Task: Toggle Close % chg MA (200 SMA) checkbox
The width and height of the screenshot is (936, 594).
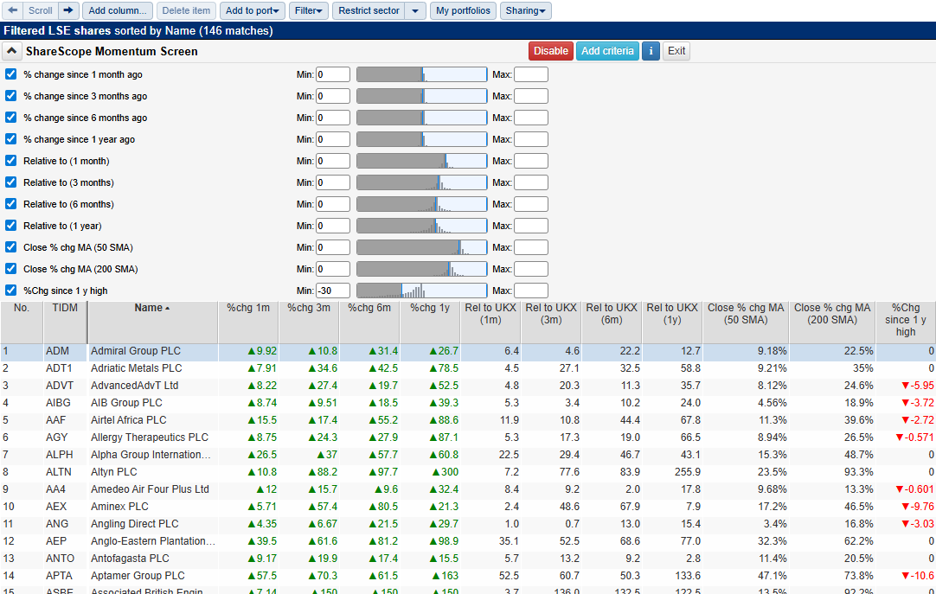Action: 10,269
